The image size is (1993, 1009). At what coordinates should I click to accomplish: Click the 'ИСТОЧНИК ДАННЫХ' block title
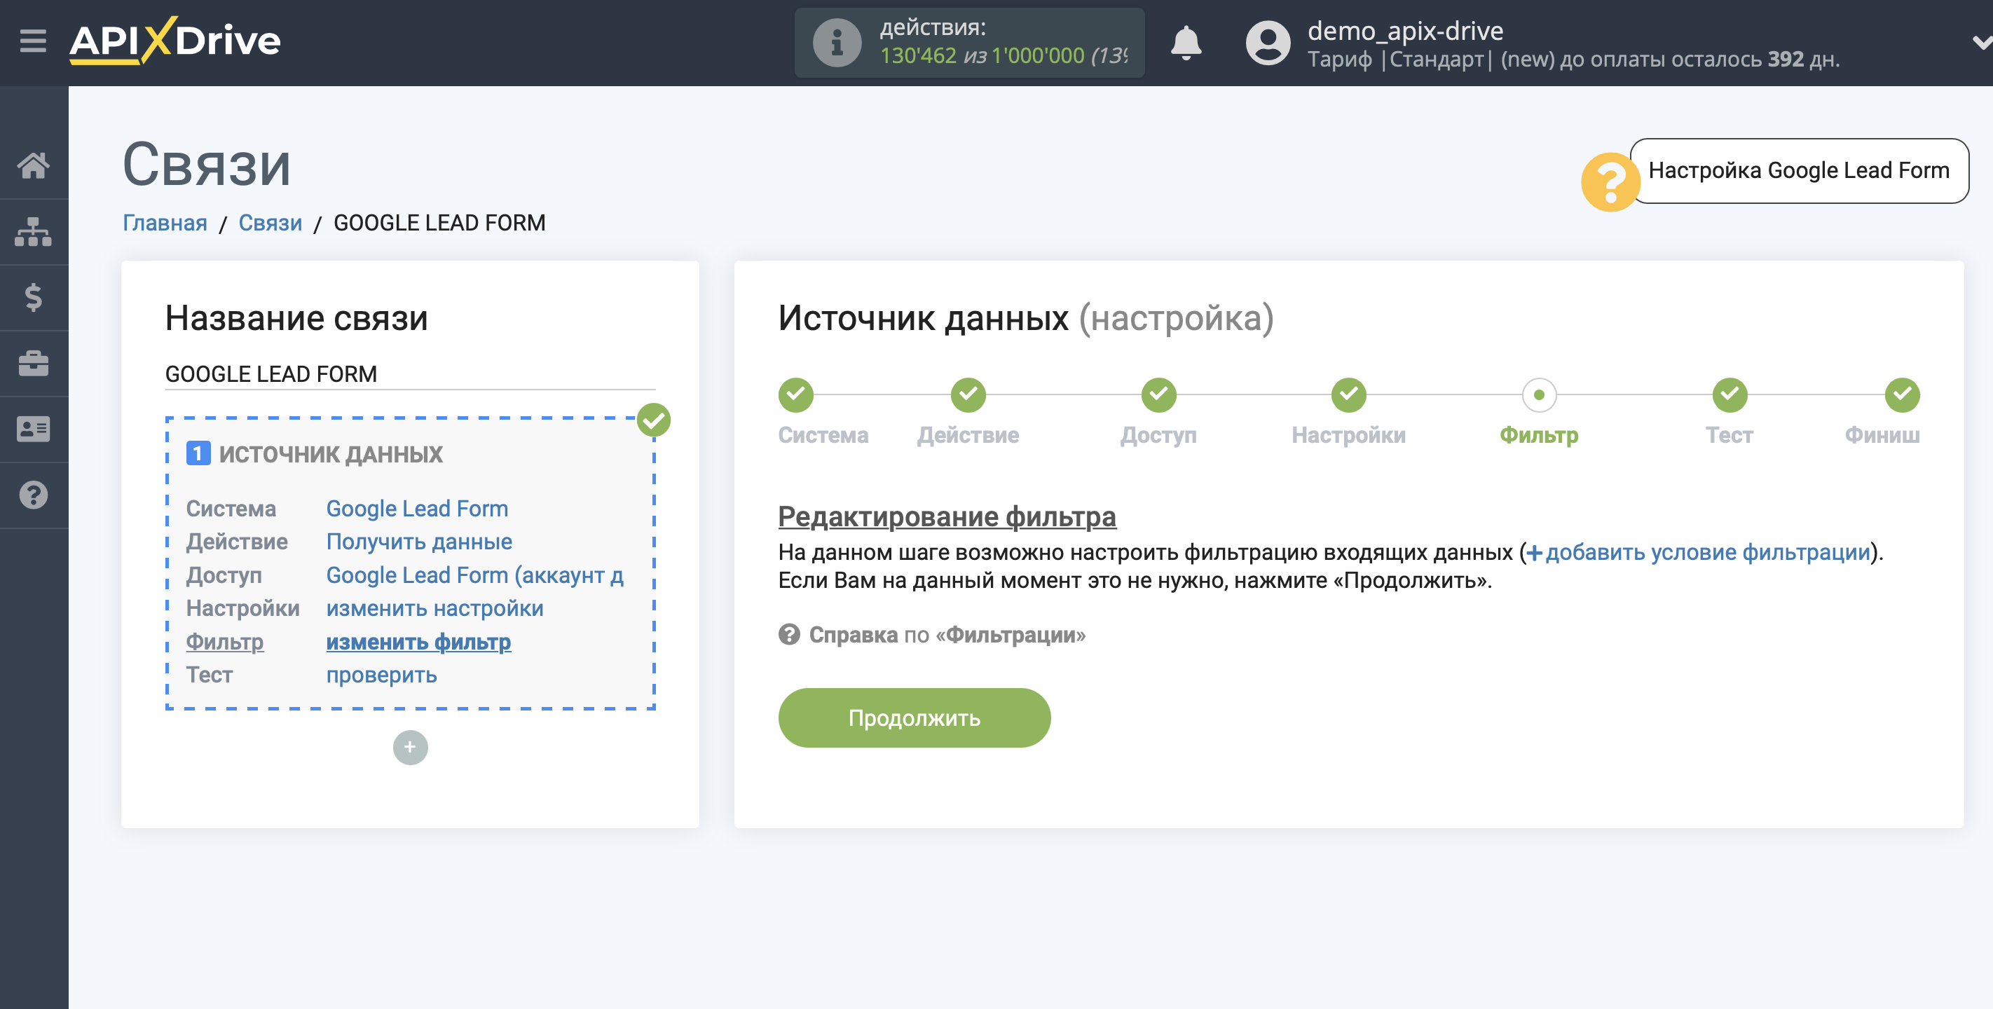click(x=330, y=454)
